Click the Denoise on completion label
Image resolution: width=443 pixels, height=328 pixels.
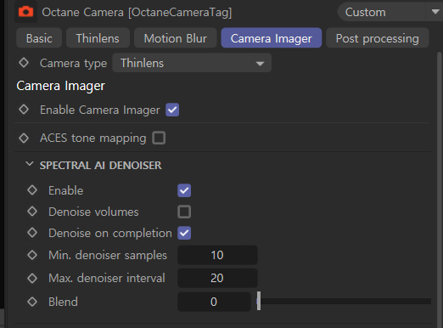point(110,233)
